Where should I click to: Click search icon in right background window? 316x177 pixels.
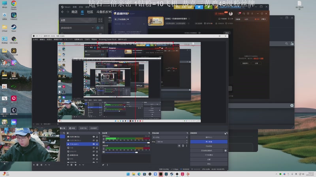(287, 43)
